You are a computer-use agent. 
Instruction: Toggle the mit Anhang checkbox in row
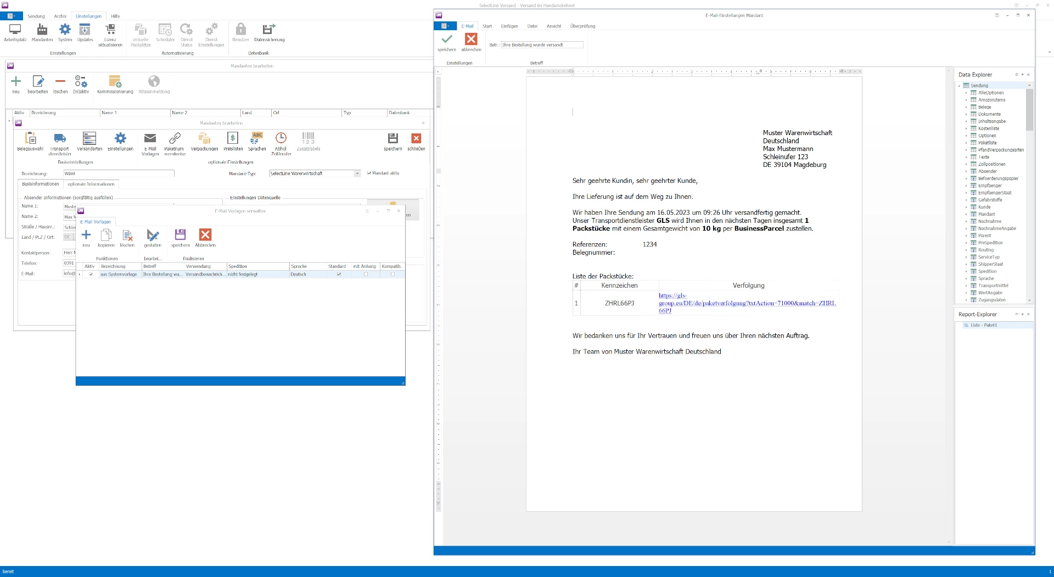coord(366,275)
